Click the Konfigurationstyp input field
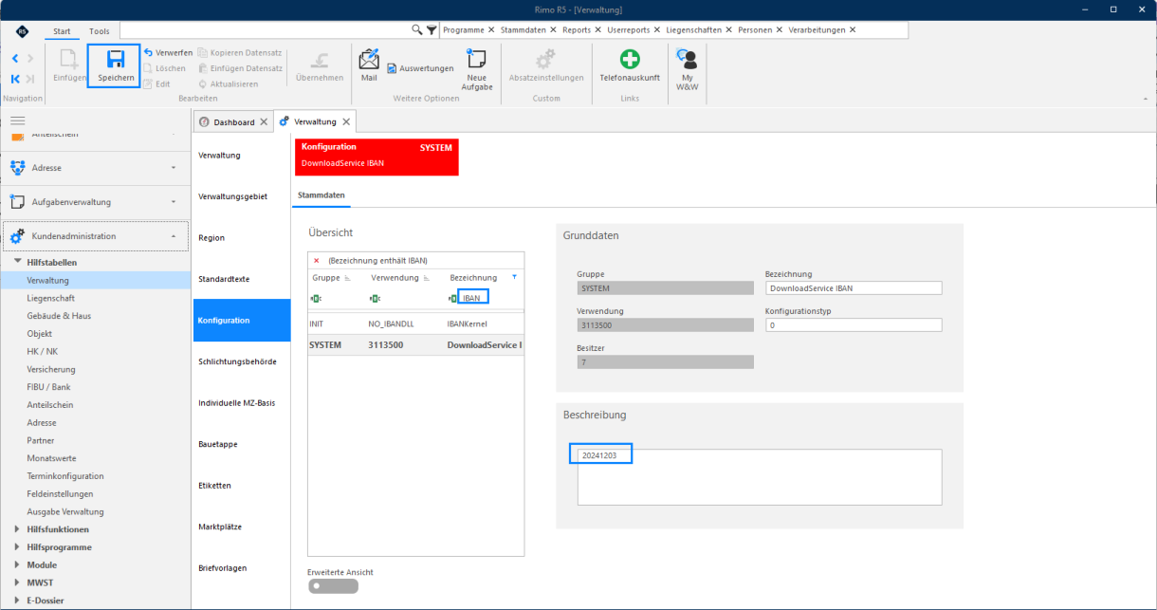The width and height of the screenshot is (1157, 610). (854, 324)
